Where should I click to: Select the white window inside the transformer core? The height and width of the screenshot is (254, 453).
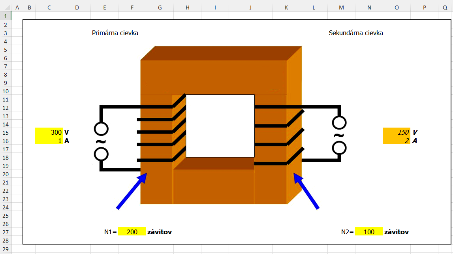tap(220, 126)
